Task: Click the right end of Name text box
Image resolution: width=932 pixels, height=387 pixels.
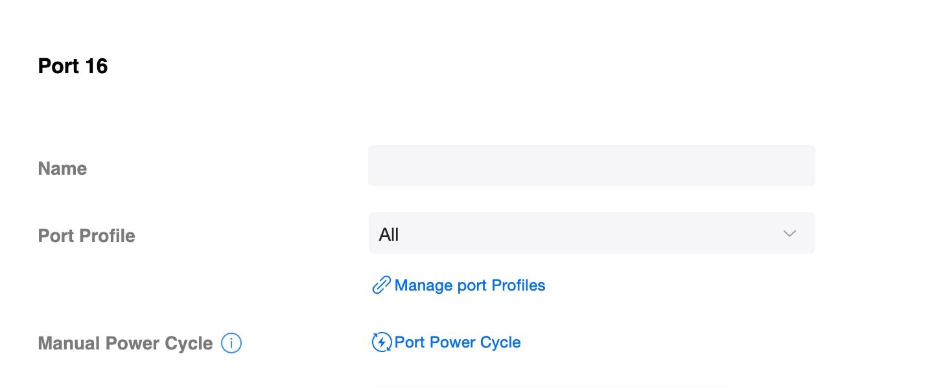Action: click(x=806, y=166)
